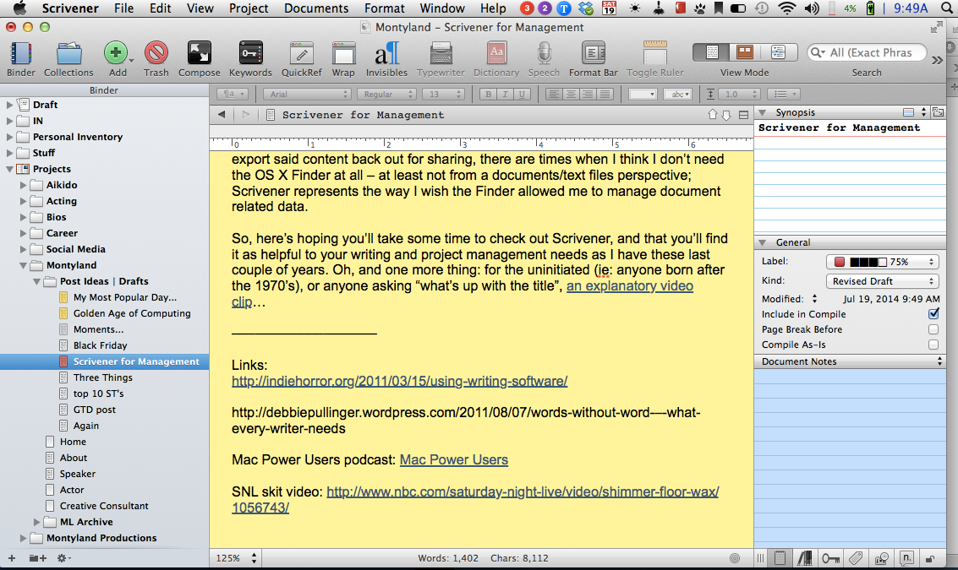958x570 pixels.
Task: Toggle underline formatting
Action: [521, 94]
